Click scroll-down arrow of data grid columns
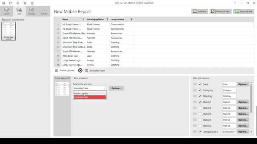Viewport: 257px width, 144px height. [251, 132]
